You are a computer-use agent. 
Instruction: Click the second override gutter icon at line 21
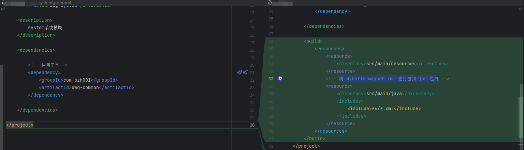click(245, 72)
